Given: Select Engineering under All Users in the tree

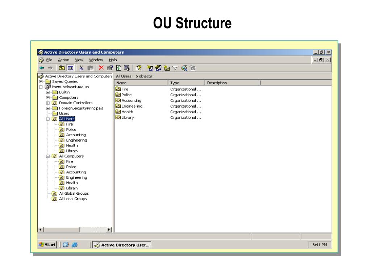Looking at the screenshot, I should pos(76,140).
